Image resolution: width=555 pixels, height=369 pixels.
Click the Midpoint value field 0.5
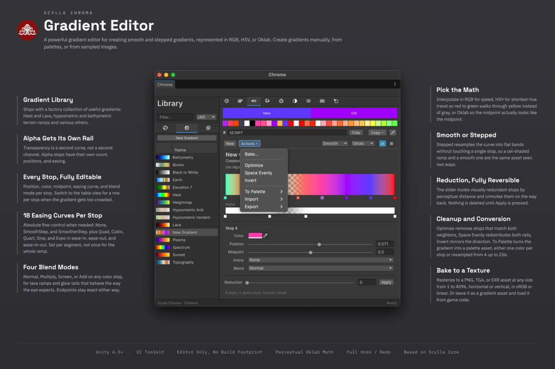pyautogui.click(x=385, y=252)
